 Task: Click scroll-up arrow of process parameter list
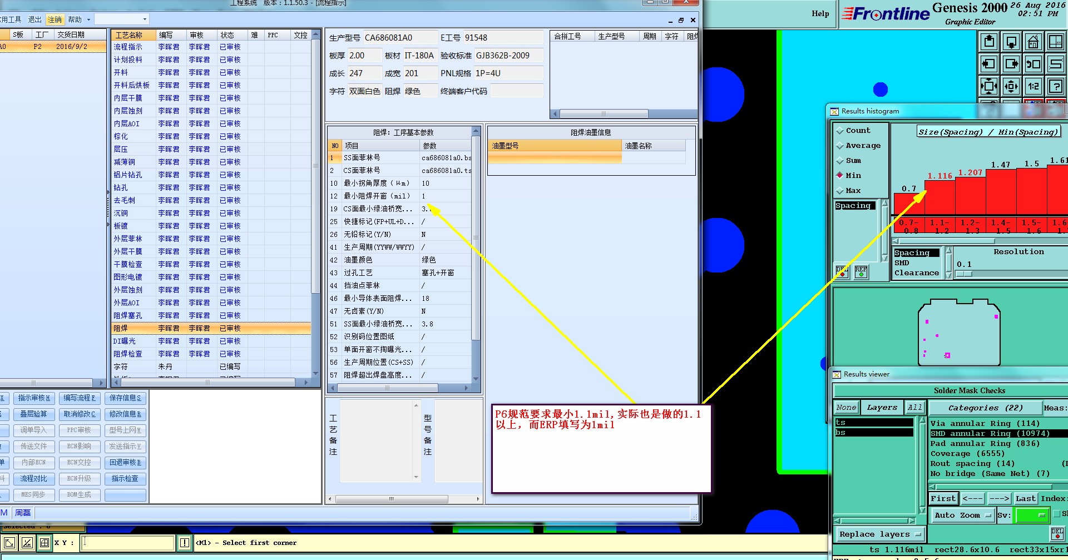[476, 131]
